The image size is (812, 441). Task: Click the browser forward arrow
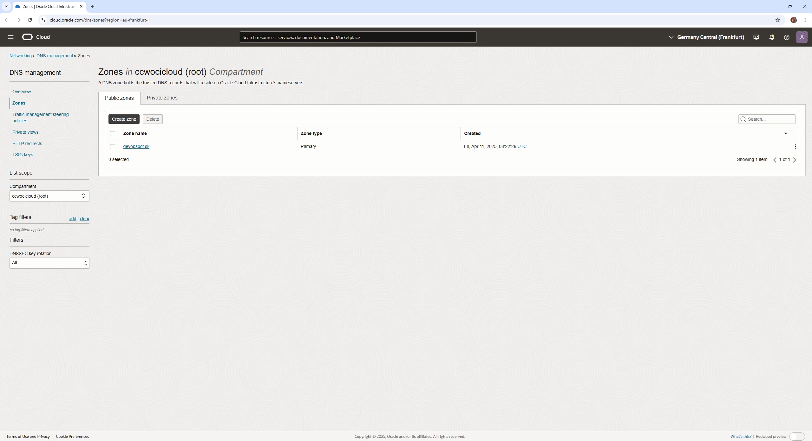[18, 20]
